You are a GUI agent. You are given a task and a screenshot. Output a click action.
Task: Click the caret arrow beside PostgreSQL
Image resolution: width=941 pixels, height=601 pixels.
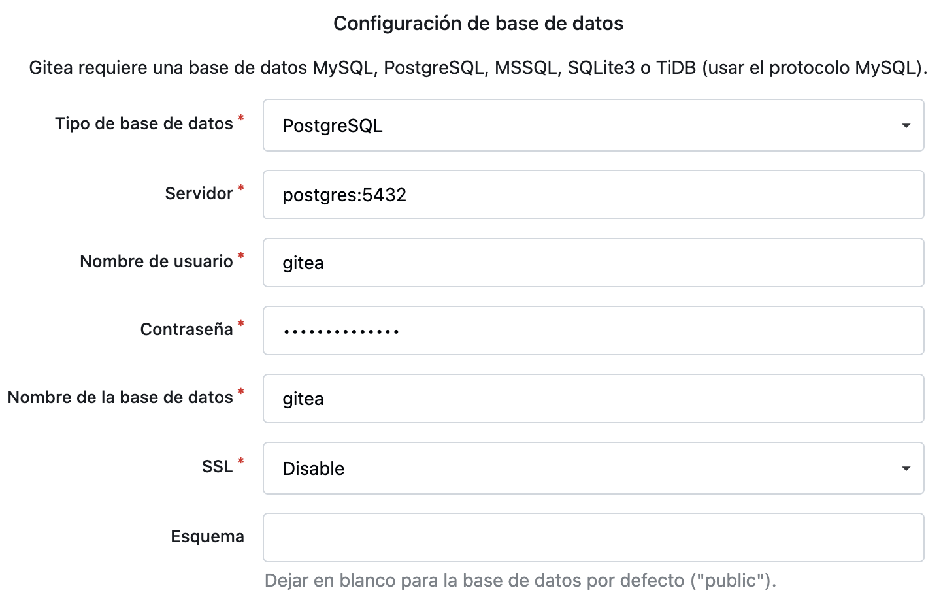(x=906, y=125)
